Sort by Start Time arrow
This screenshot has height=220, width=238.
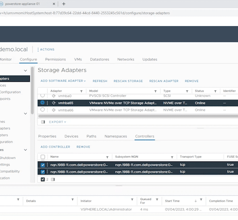click(196, 201)
